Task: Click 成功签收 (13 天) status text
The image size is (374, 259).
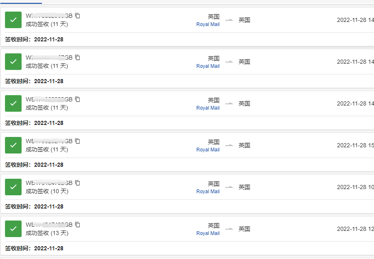Action: point(47,233)
